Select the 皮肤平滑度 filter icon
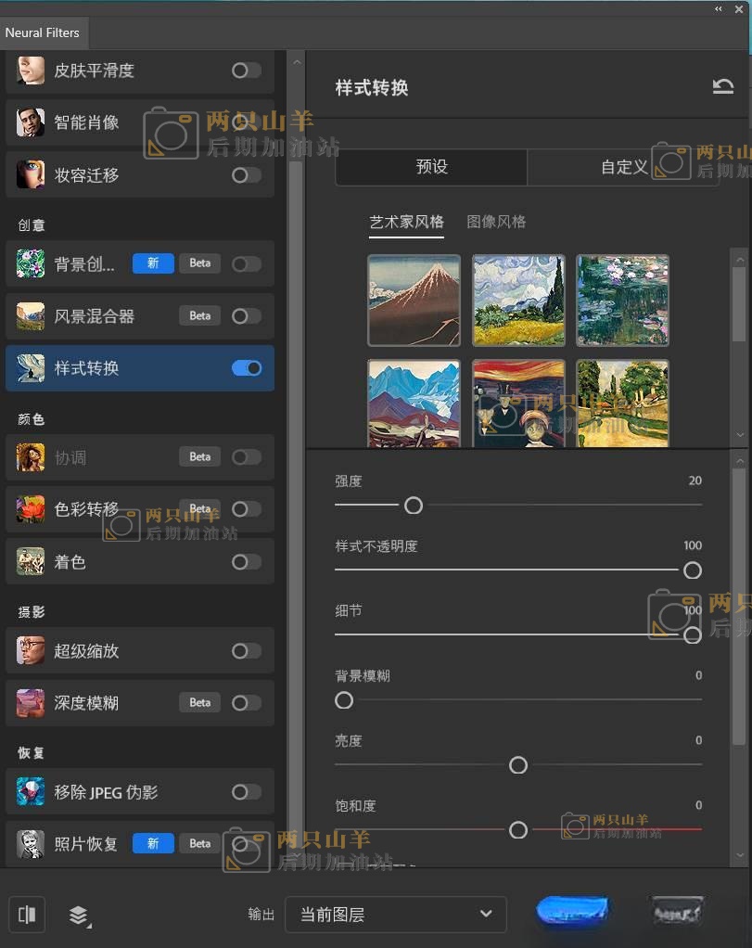Screen dimensions: 752x948 click(31, 70)
